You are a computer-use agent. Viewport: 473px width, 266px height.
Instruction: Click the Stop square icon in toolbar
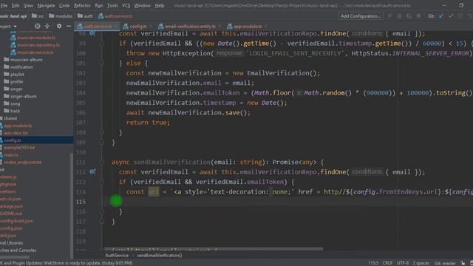(x=418, y=16)
